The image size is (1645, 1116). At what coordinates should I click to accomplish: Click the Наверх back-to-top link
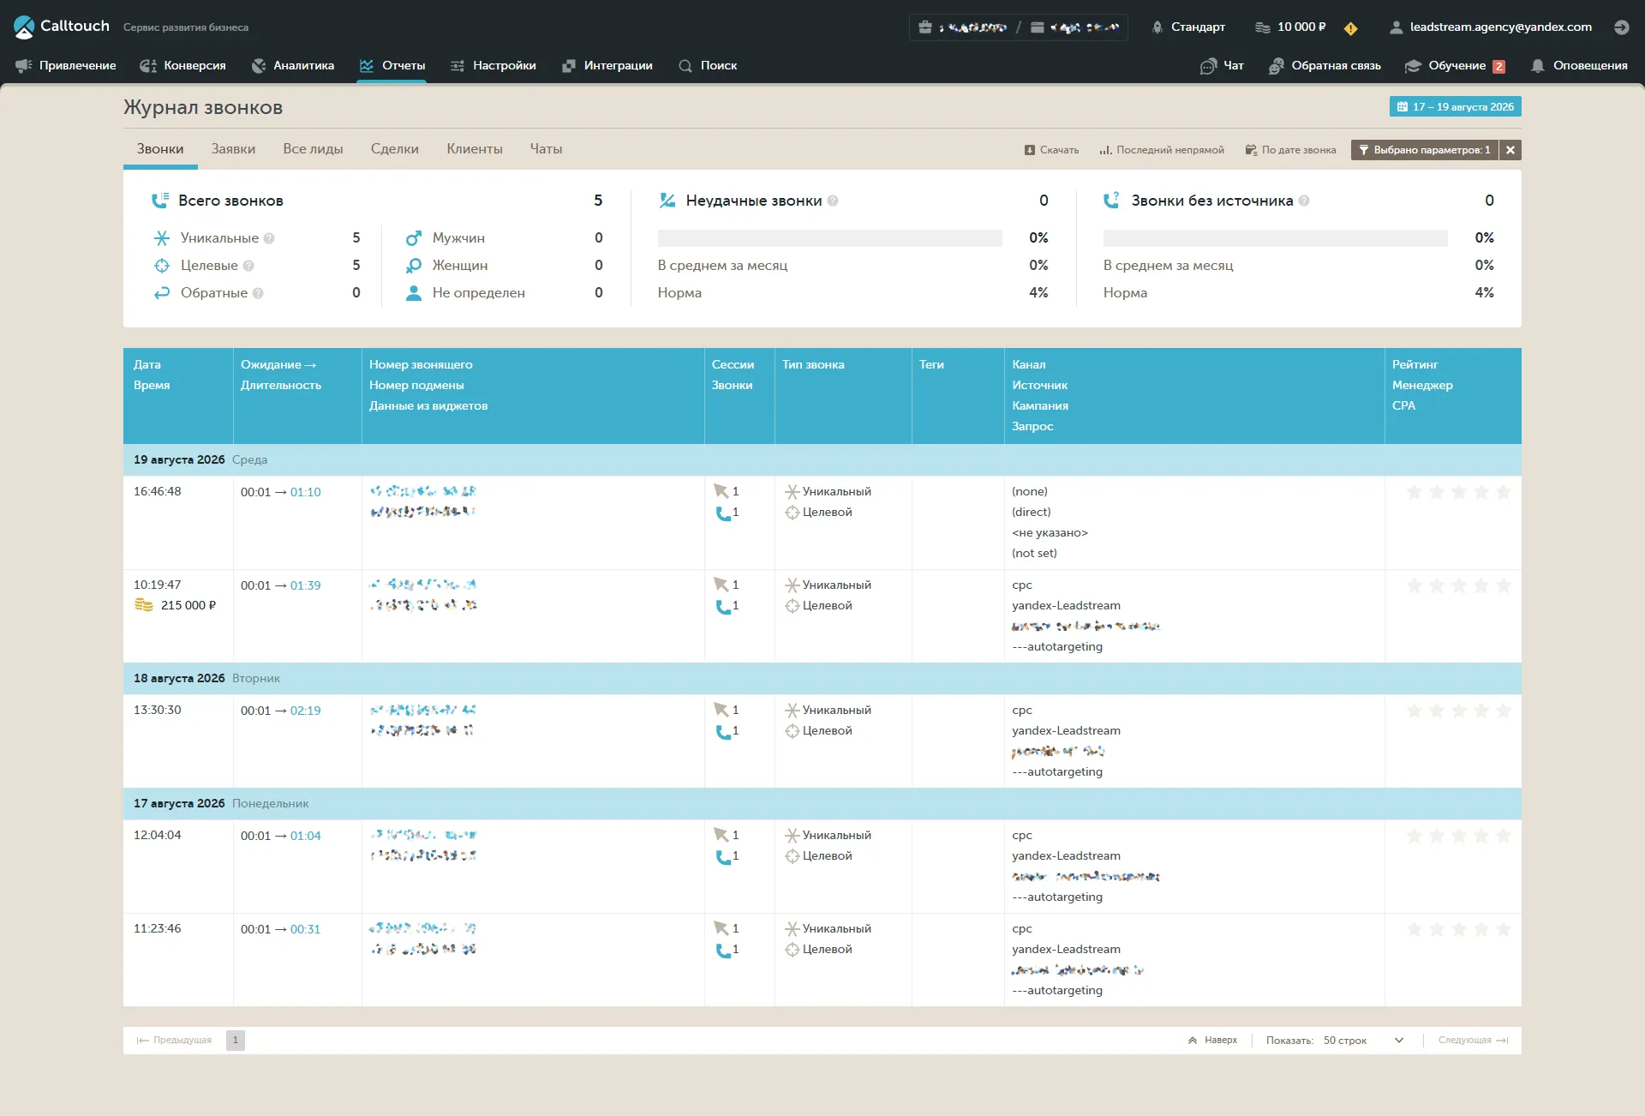tap(1212, 1041)
